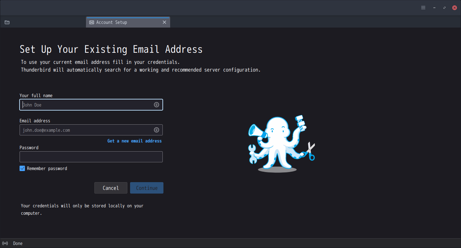This screenshot has height=248, width=461.
Task: Click the 'Done' status bar text
Action: pyautogui.click(x=18, y=243)
